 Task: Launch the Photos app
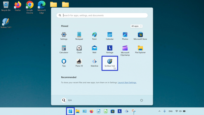[125, 36]
